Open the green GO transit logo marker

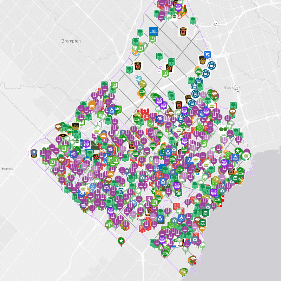click(x=223, y=129)
